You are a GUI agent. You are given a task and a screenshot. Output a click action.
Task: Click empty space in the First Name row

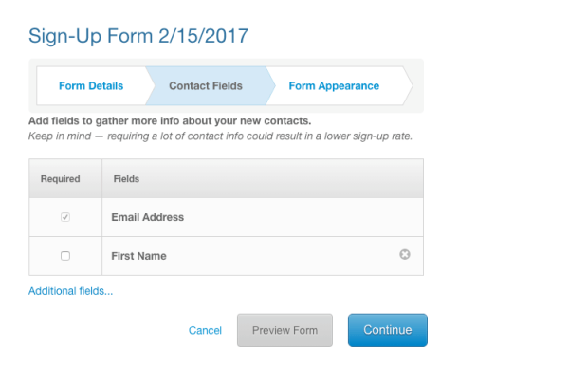point(284,256)
